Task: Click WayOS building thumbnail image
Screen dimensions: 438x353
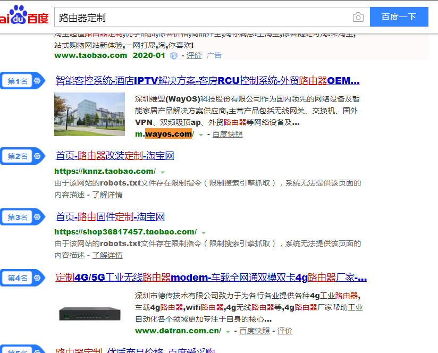Action: (x=89, y=114)
